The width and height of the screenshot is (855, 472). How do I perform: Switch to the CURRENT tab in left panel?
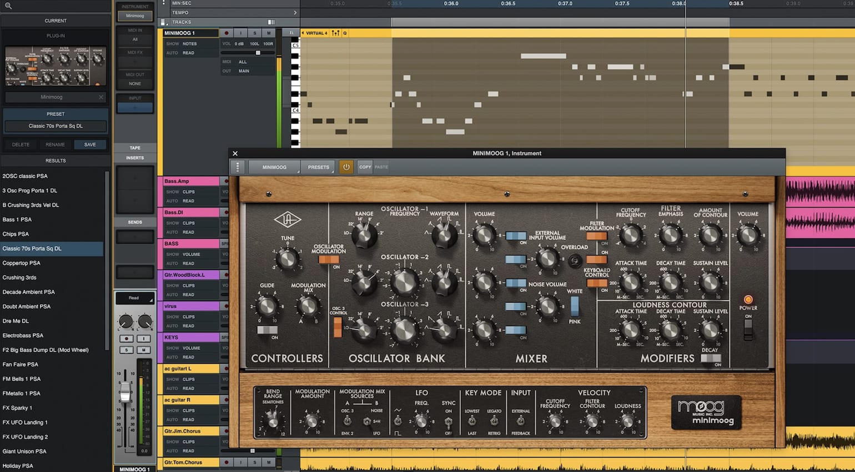55,21
